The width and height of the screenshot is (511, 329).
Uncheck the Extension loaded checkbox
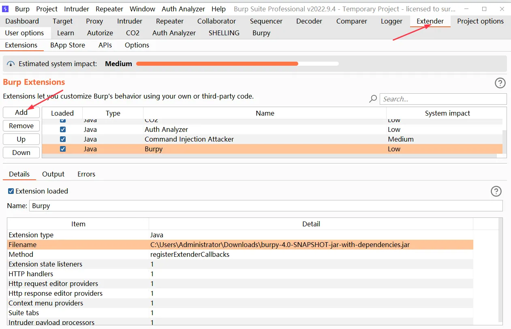11,191
